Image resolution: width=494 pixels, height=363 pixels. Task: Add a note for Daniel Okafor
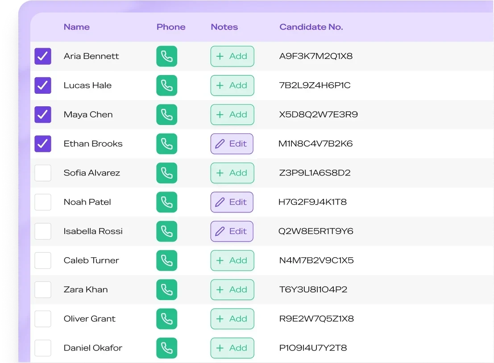coord(232,348)
